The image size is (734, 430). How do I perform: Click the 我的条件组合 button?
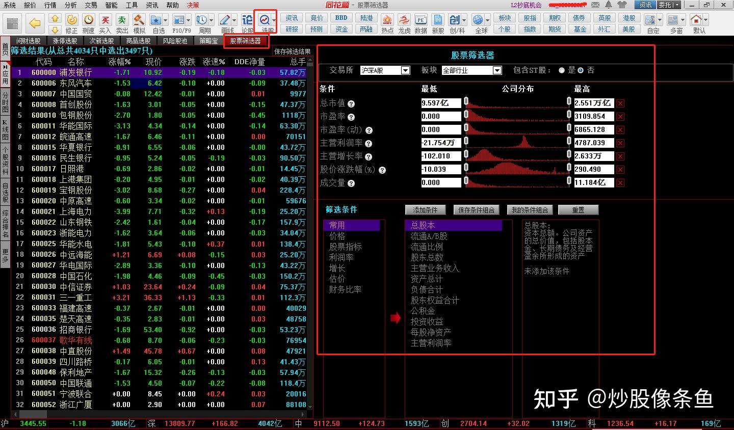coord(530,210)
